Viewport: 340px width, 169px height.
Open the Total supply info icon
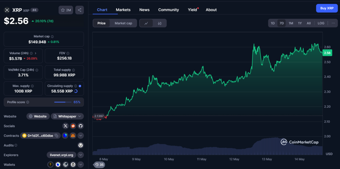click(73, 70)
